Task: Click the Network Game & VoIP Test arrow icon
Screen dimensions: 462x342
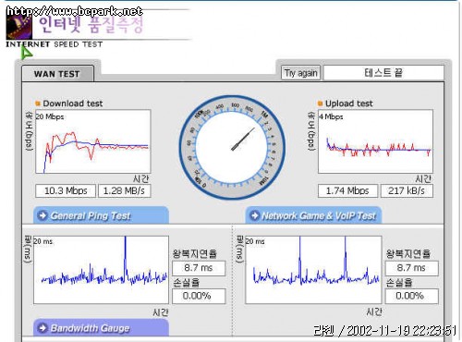Action: tap(255, 215)
